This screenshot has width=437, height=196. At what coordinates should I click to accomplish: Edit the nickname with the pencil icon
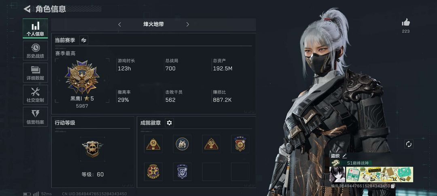coord(344,156)
